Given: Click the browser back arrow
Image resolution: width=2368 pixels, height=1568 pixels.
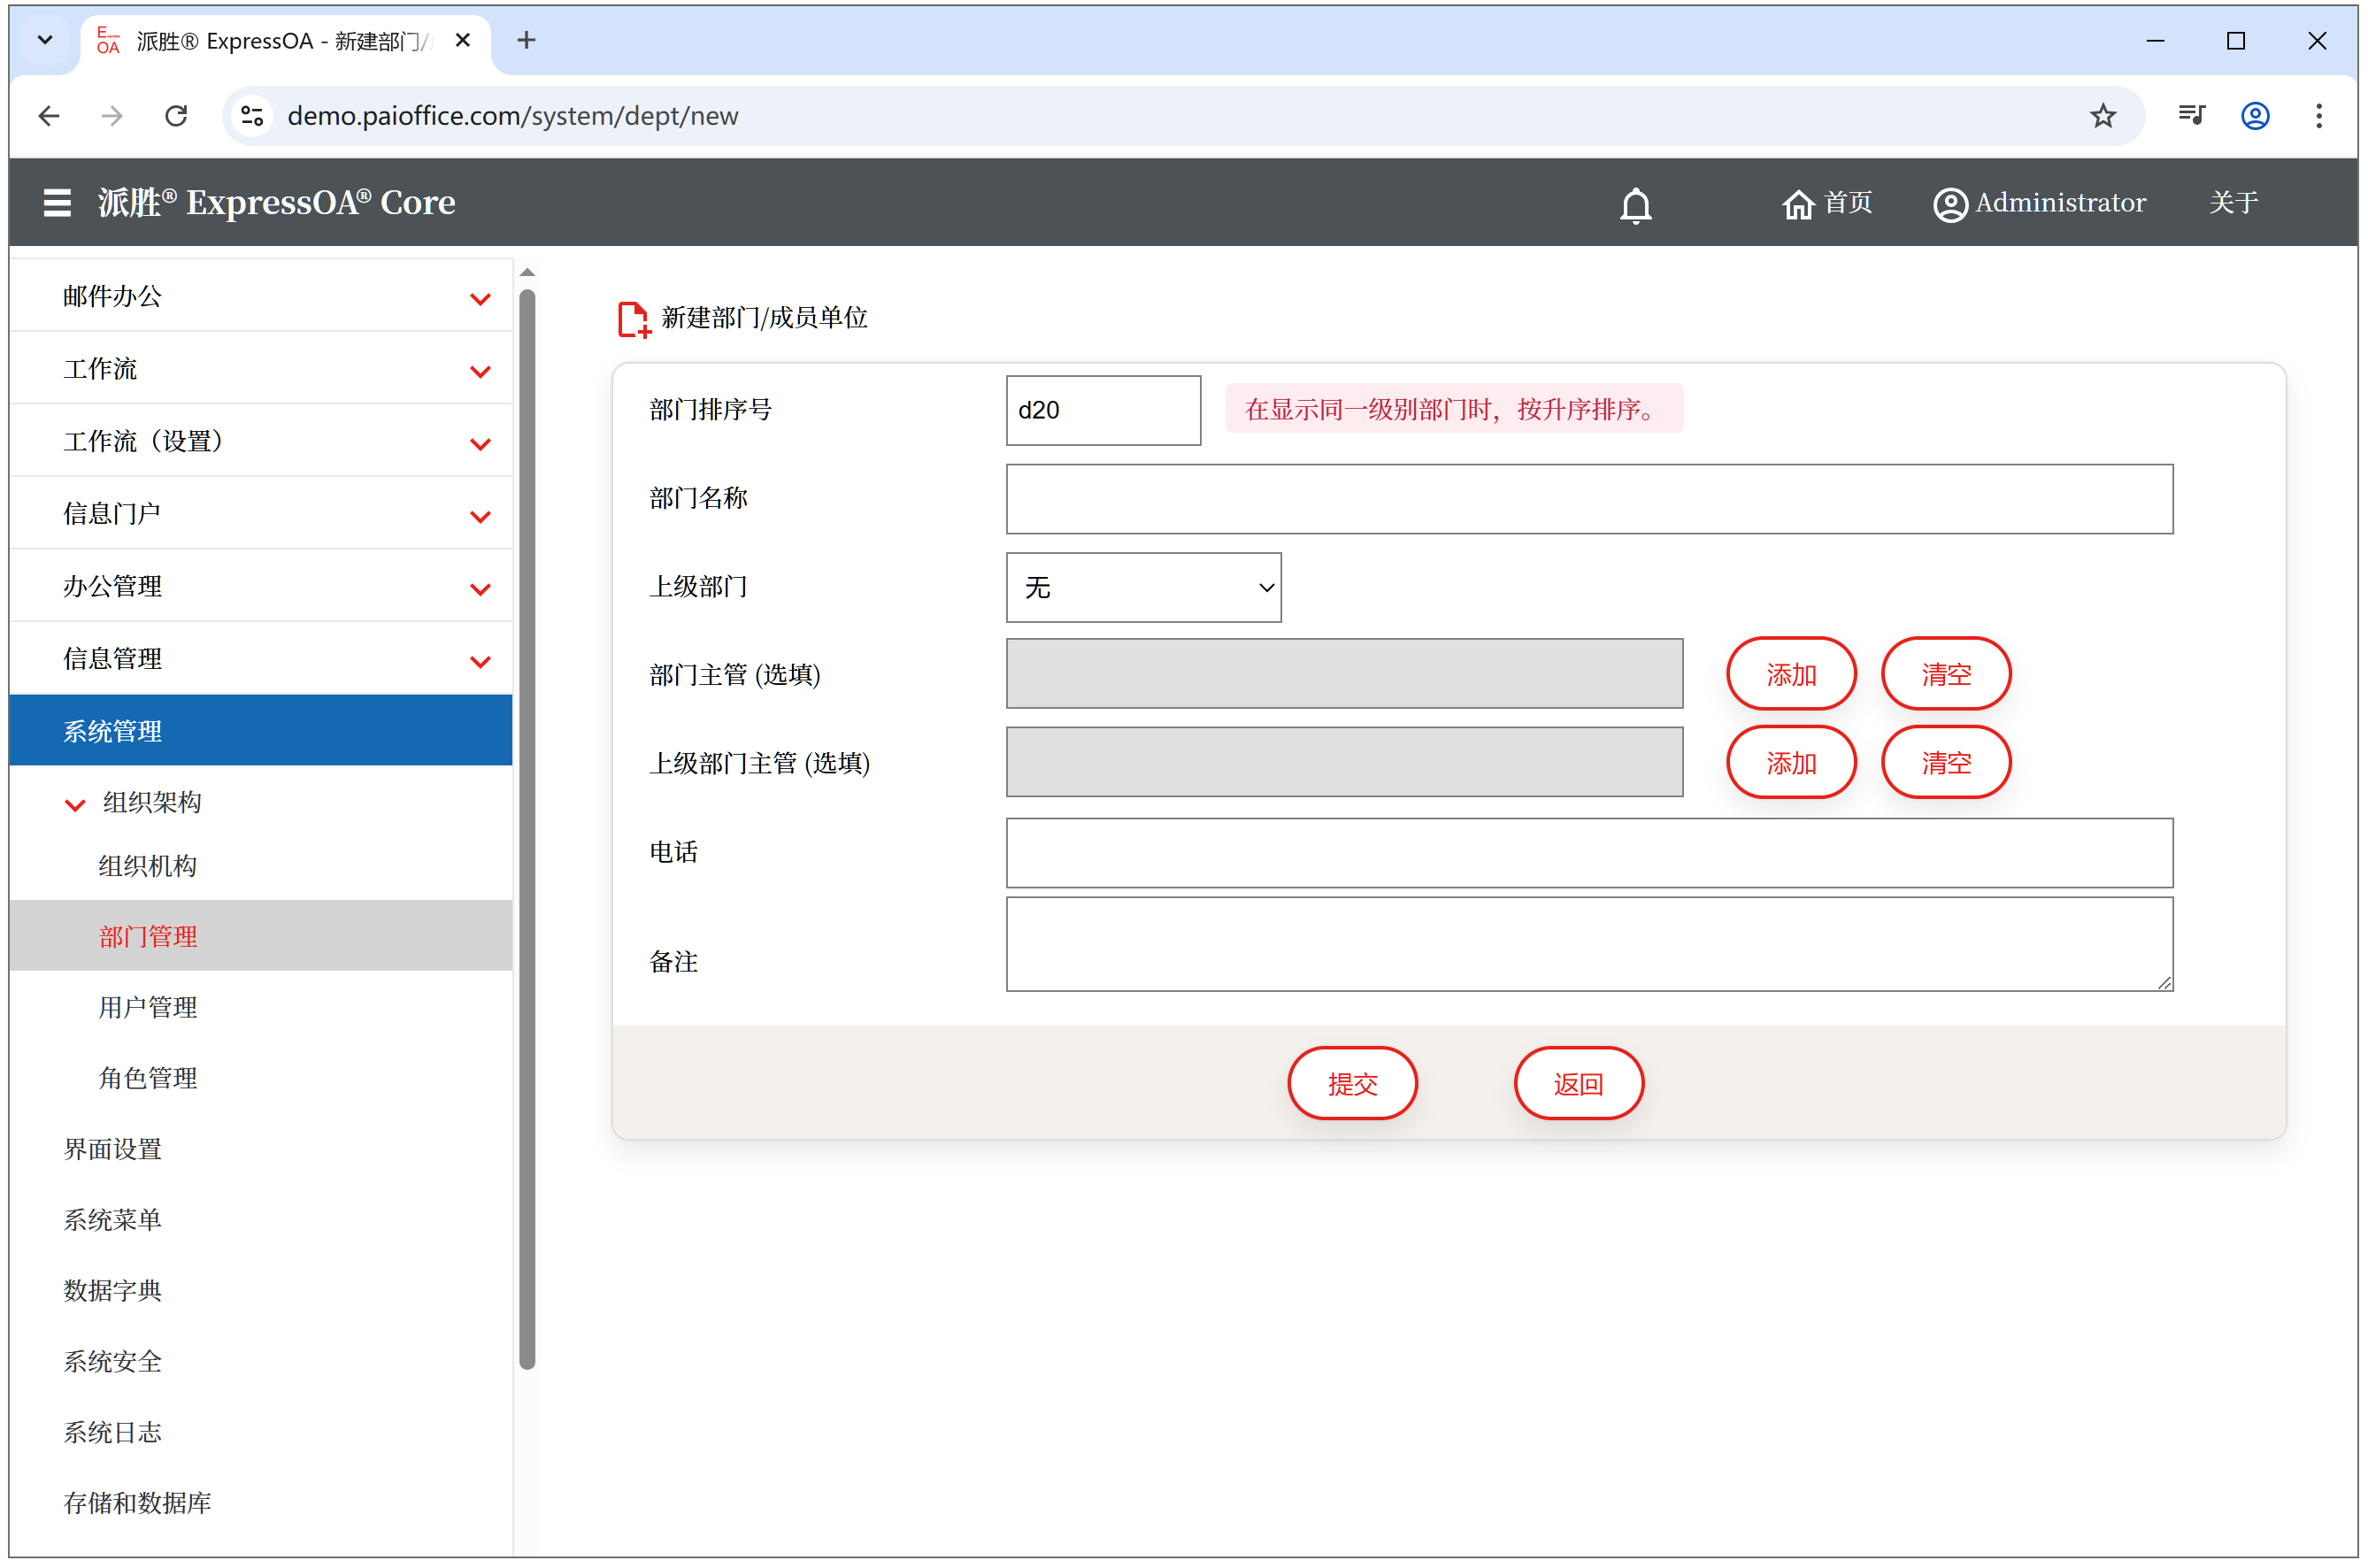Looking at the screenshot, I should pos(49,116).
